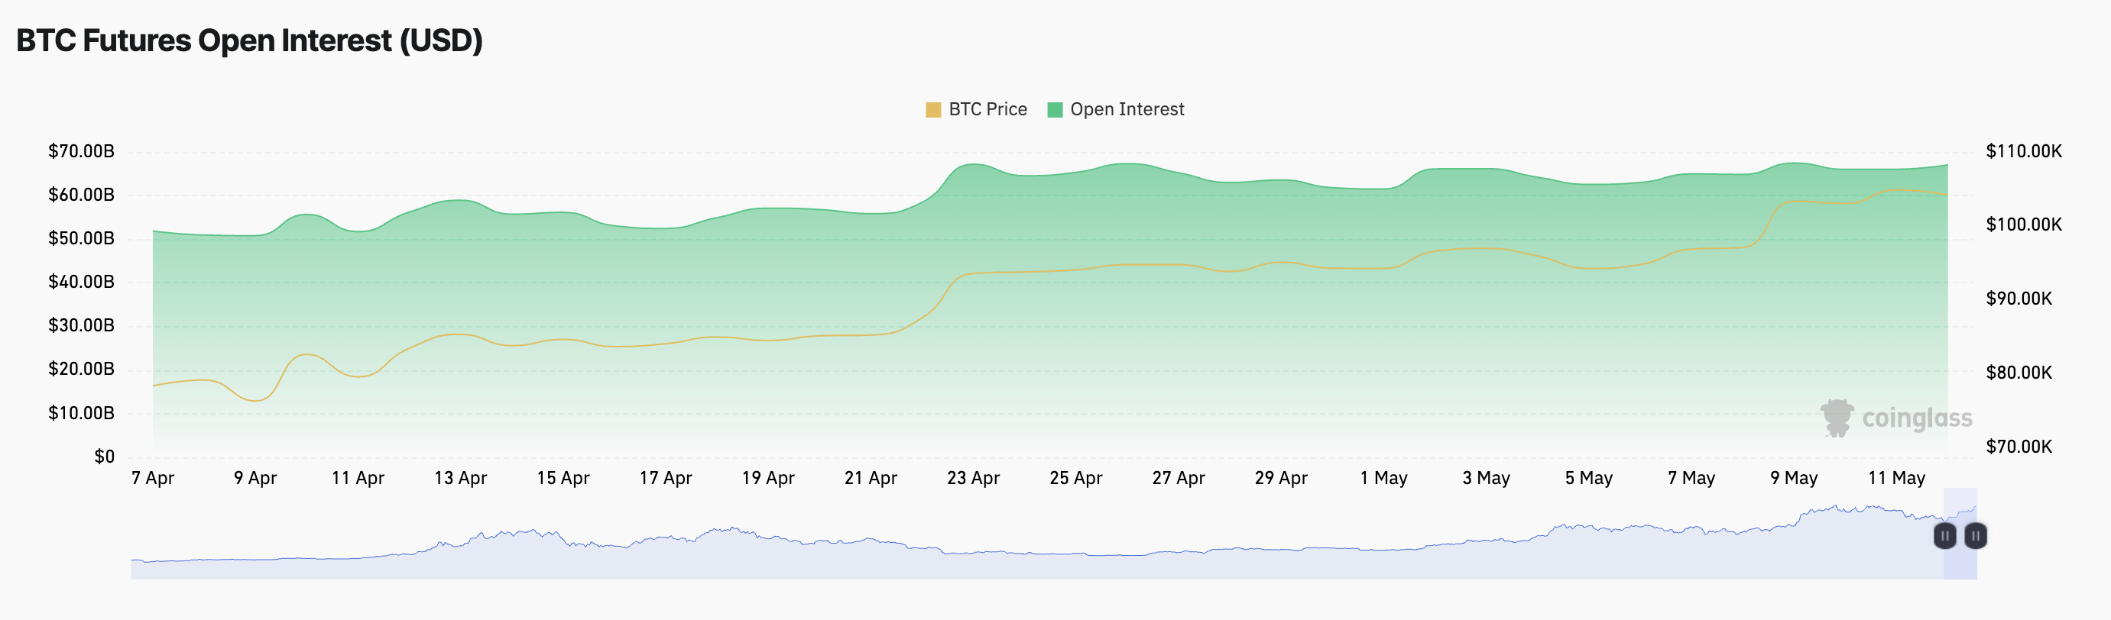Click the coinglass mascot logo icon
Image resolution: width=2111 pixels, height=620 pixels.
1837,418
